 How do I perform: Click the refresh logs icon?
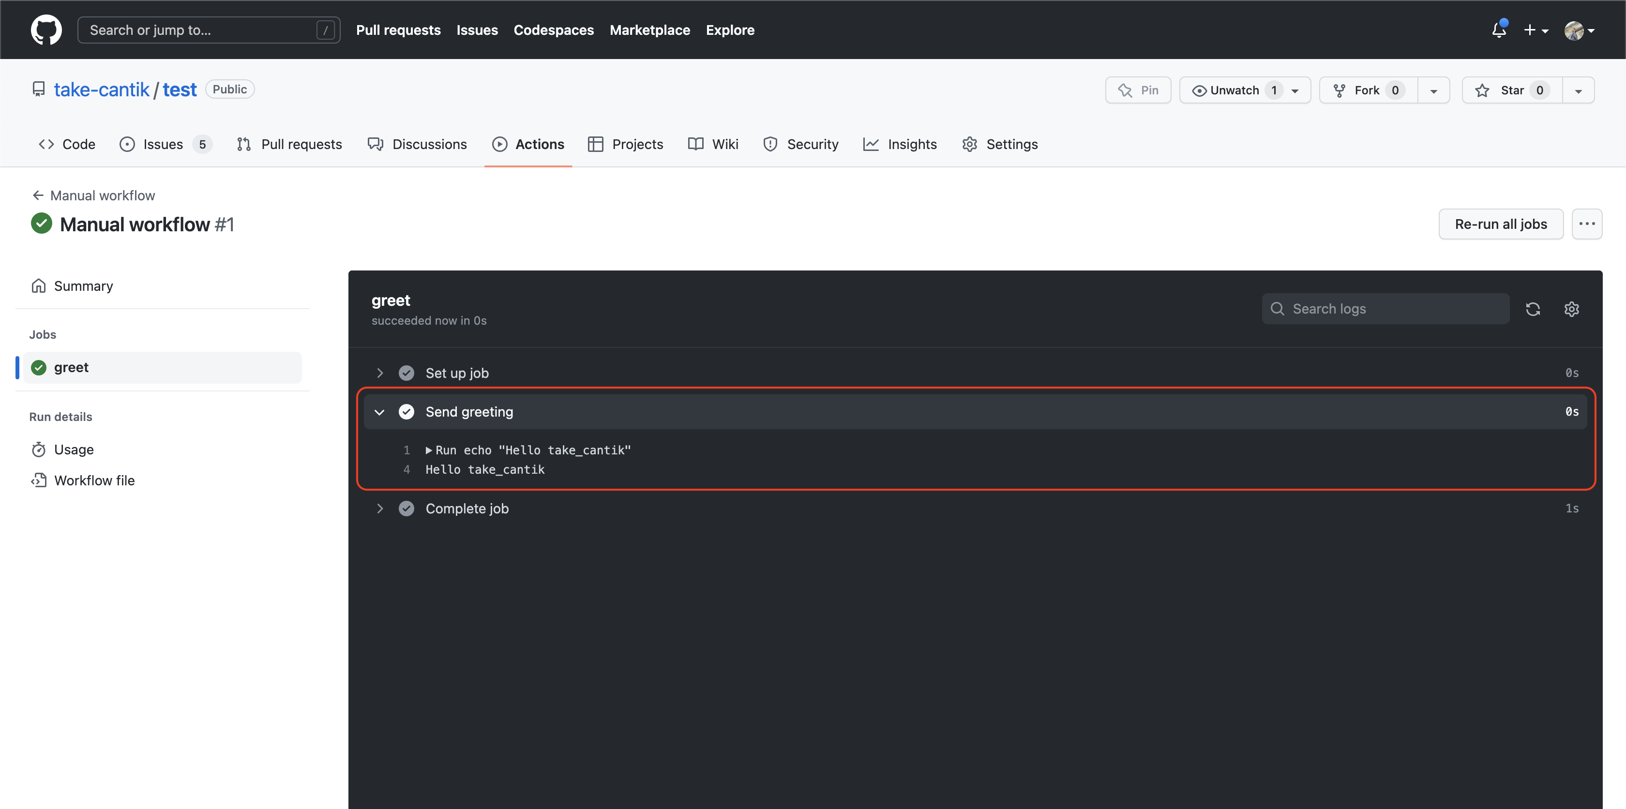tap(1533, 309)
